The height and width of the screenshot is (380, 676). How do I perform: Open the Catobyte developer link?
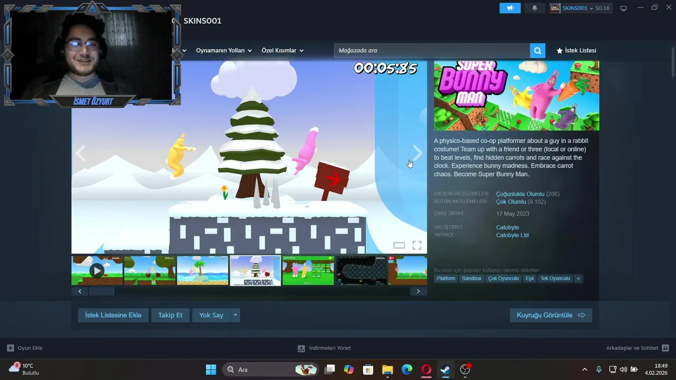(508, 227)
